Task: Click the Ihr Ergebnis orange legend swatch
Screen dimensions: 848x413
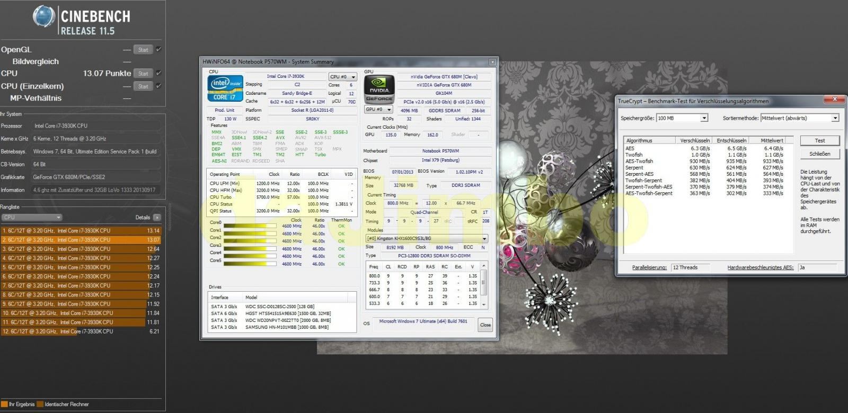Action: click(4, 405)
